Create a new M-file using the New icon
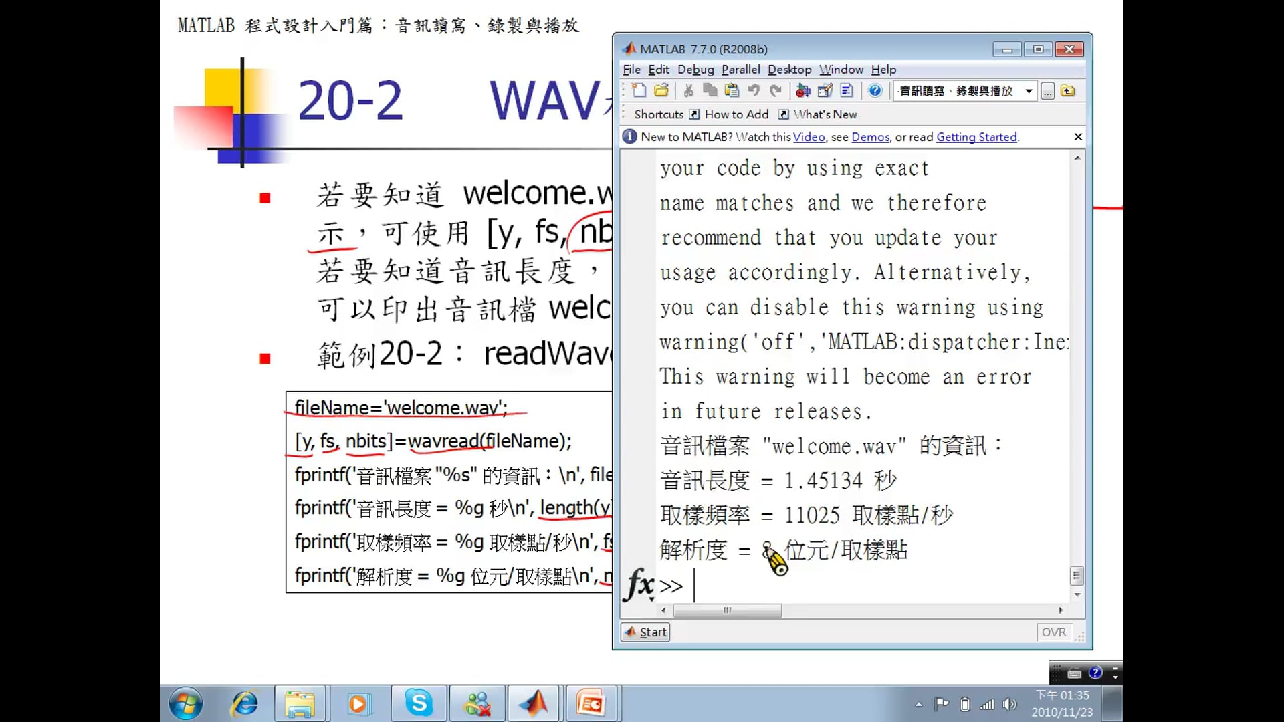This screenshot has height=722, width=1284. [639, 90]
